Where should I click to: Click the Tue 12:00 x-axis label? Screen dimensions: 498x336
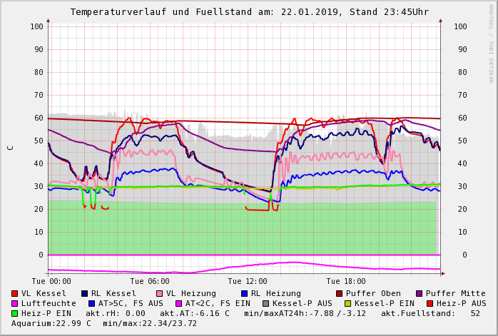click(248, 281)
